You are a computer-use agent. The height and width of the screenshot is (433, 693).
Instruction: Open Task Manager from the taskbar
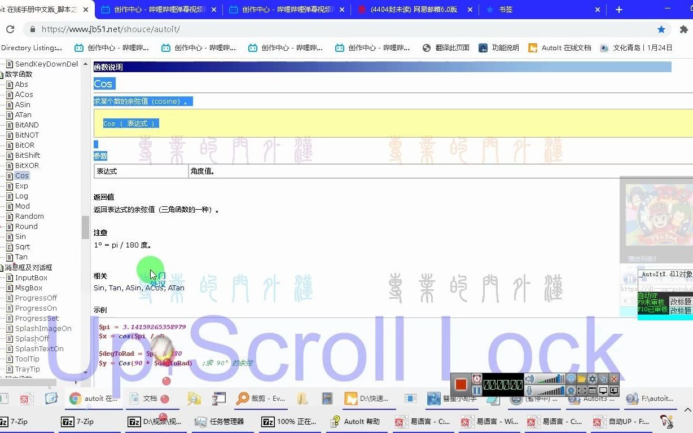point(219,421)
